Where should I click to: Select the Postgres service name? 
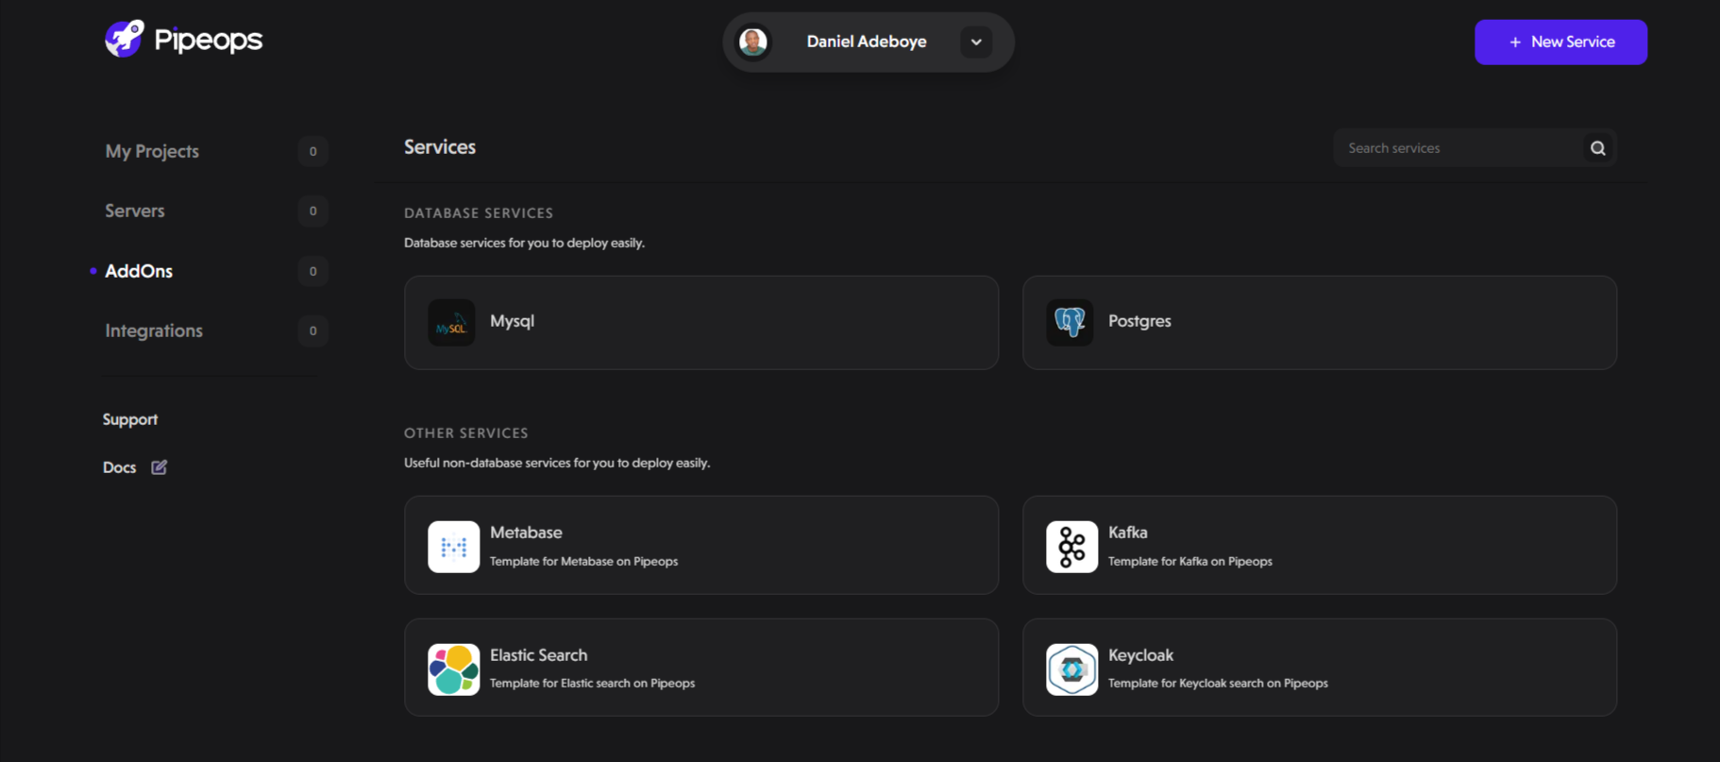click(x=1139, y=321)
